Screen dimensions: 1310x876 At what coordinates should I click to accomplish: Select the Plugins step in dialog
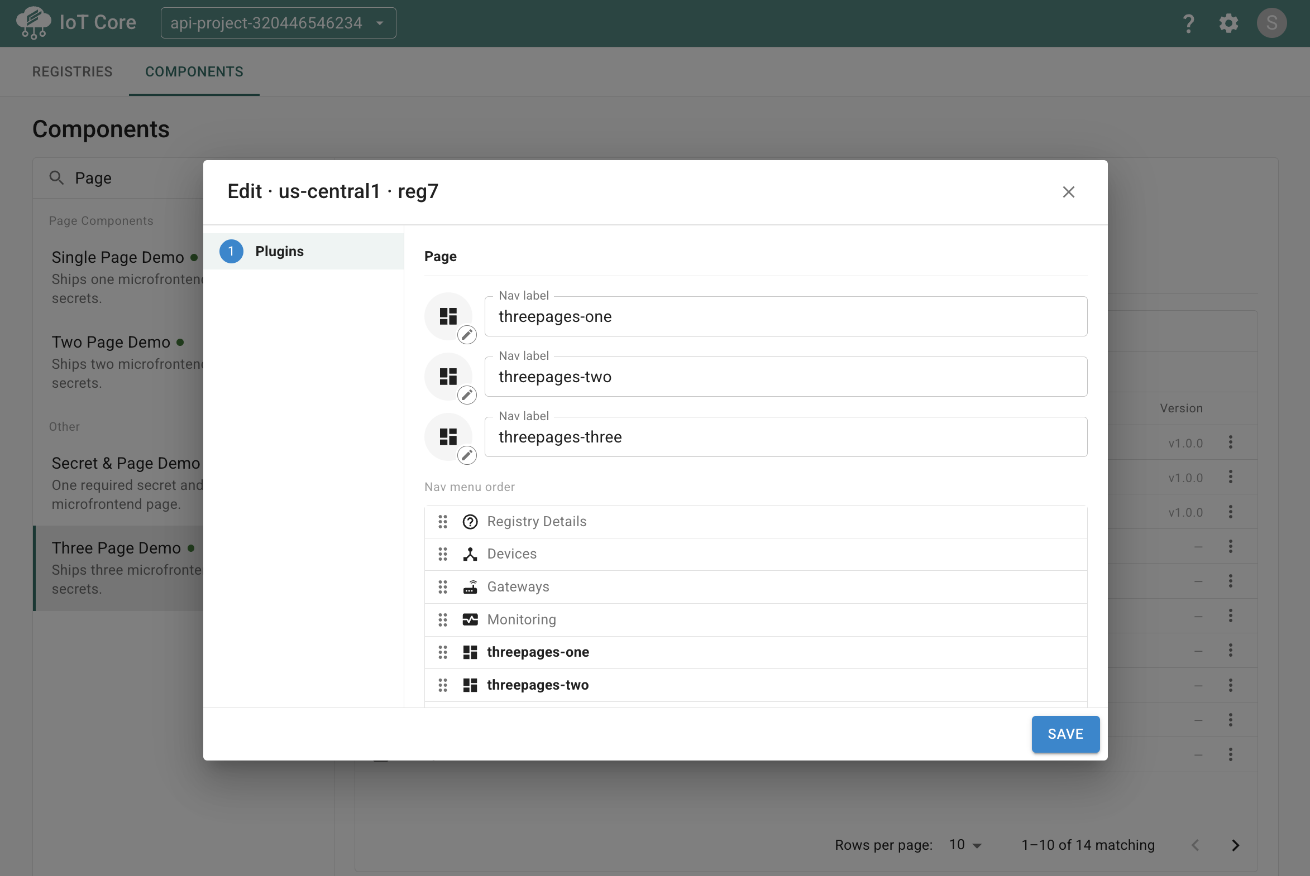click(x=304, y=252)
